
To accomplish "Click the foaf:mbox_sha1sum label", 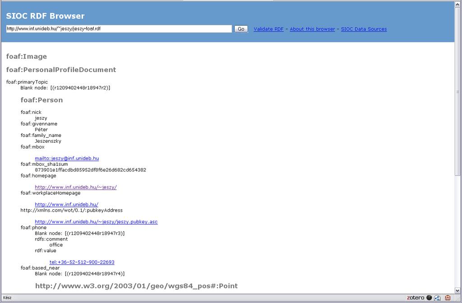I will coord(44,164).
